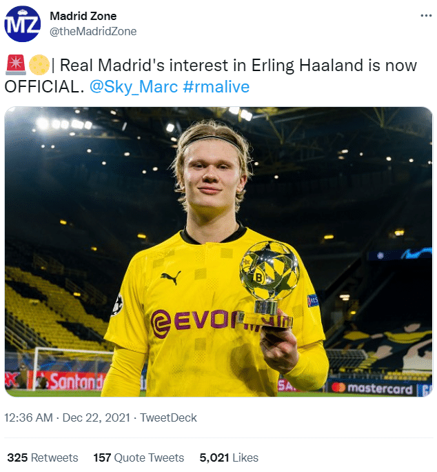View the 325 Retweets list

point(43,458)
